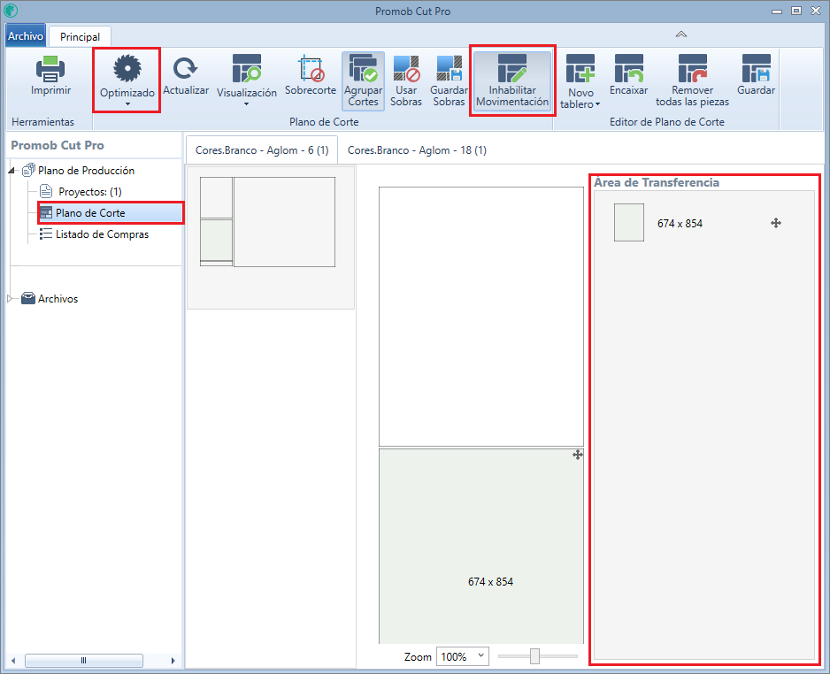830x674 pixels.
Task: Toggle Agrupar Cortes
Action: click(x=363, y=80)
